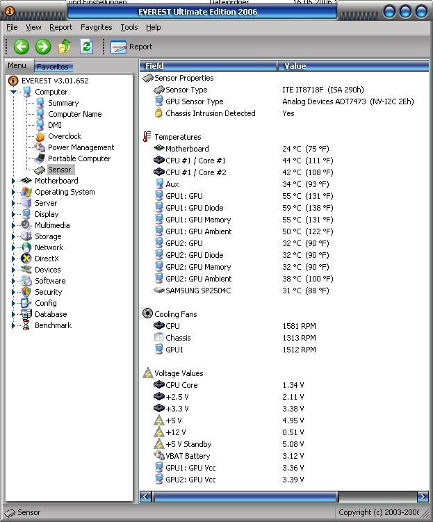Image resolution: width=433 pixels, height=522 pixels.
Task: Open the Tools menu
Action: [129, 27]
